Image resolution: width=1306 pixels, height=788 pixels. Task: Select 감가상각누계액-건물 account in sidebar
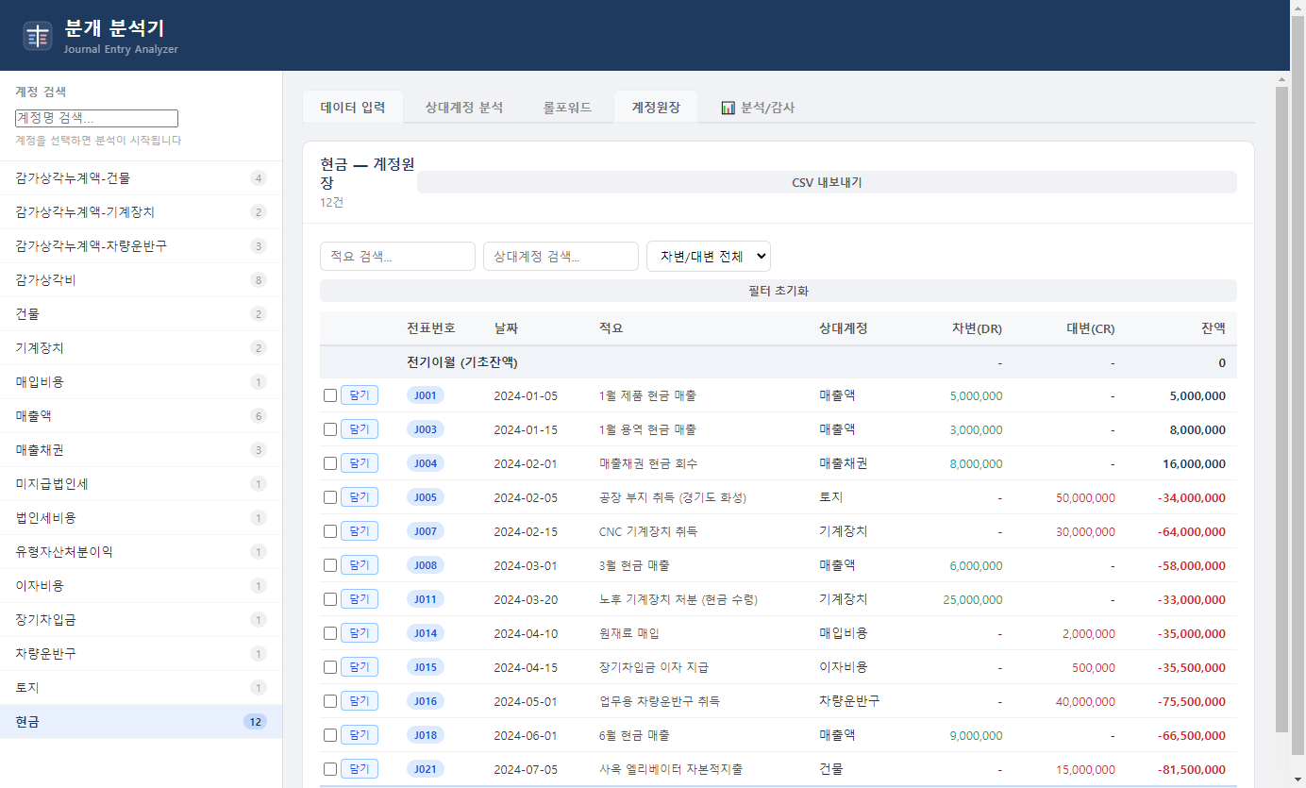[141, 178]
